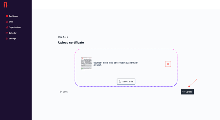Viewport: 220px width, 120px height.
Task: Click the PDF file name text
Action: point(116,63)
